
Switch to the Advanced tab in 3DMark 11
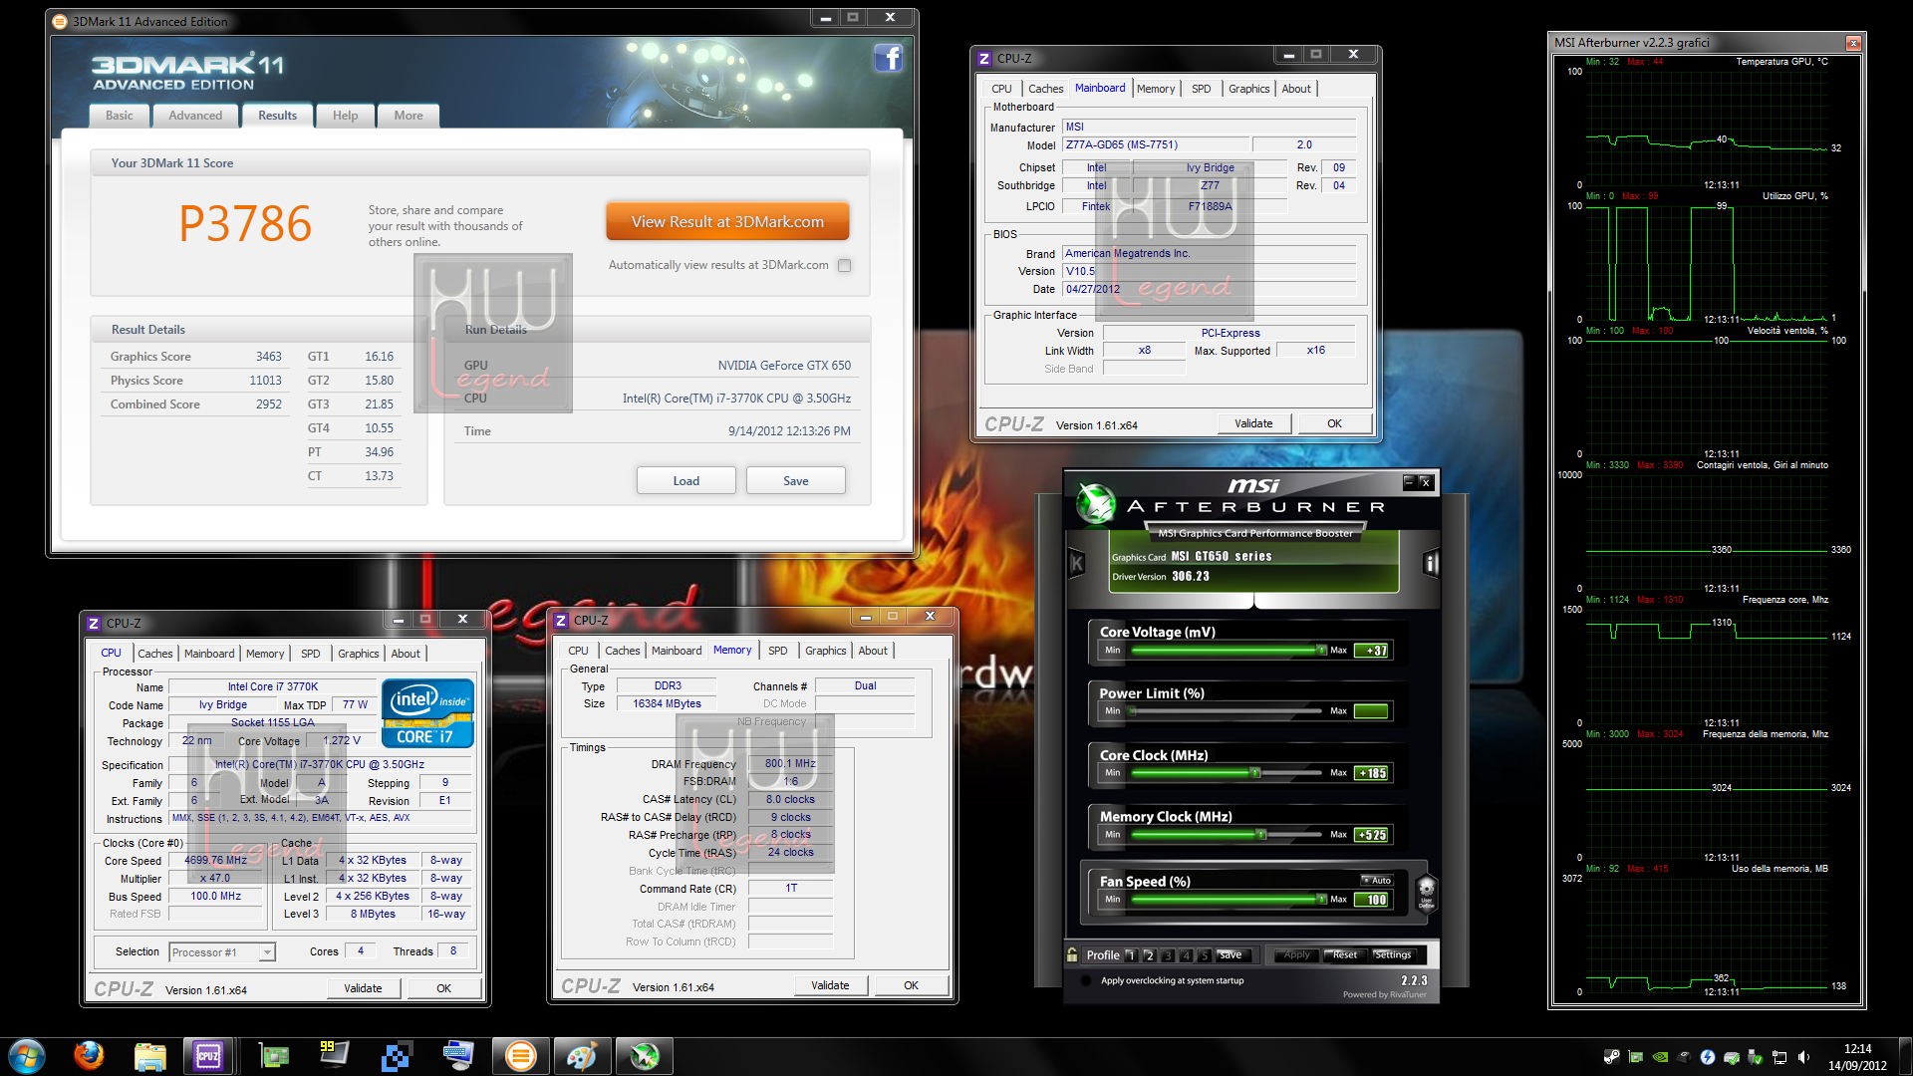(195, 116)
